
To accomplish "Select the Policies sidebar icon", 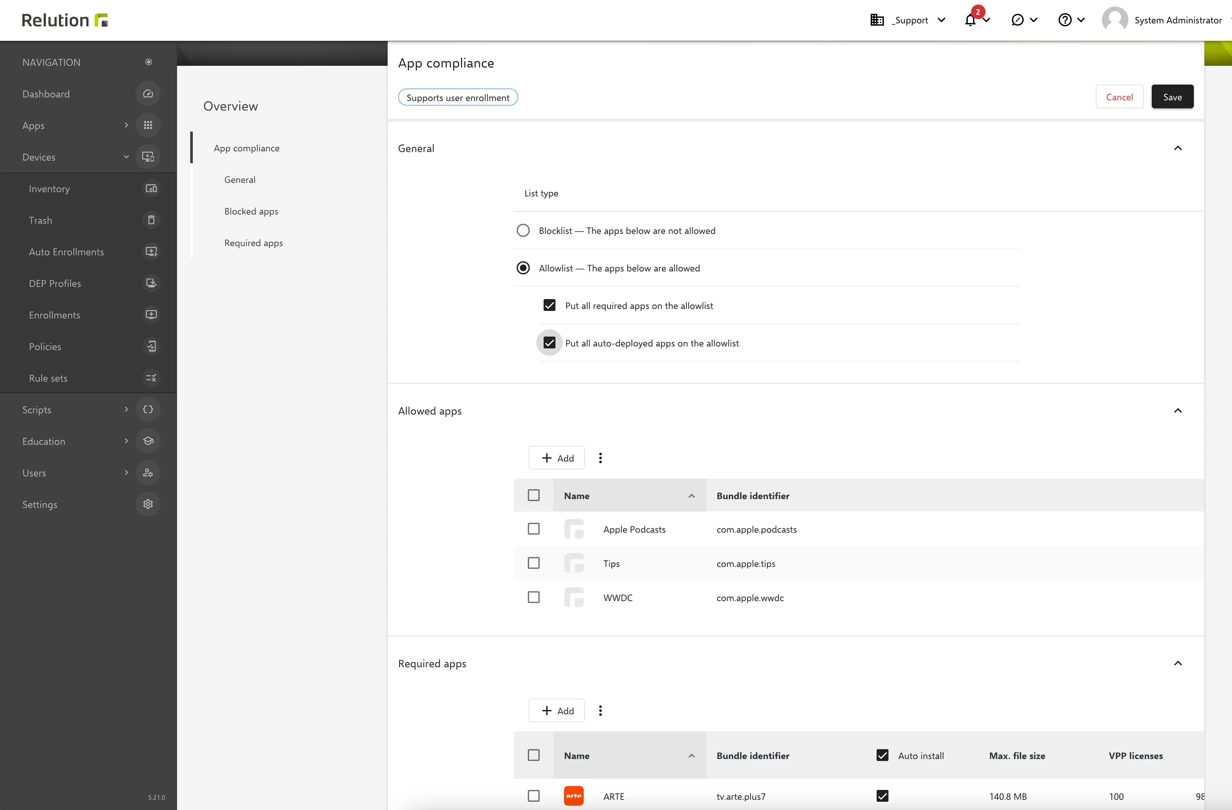I will tap(151, 346).
